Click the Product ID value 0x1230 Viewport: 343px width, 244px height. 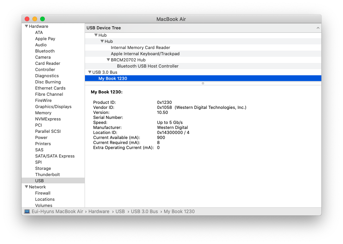point(165,102)
